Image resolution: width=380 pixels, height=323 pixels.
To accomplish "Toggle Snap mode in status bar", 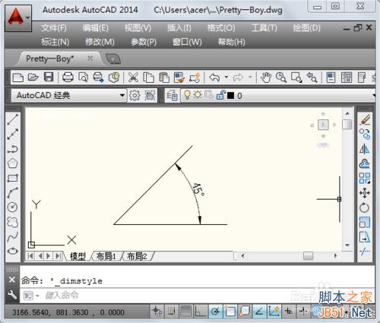I will 172,311.
